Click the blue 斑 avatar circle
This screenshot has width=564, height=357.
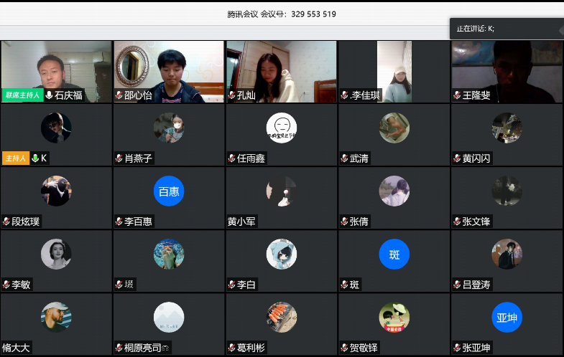(x=394, y=254)
